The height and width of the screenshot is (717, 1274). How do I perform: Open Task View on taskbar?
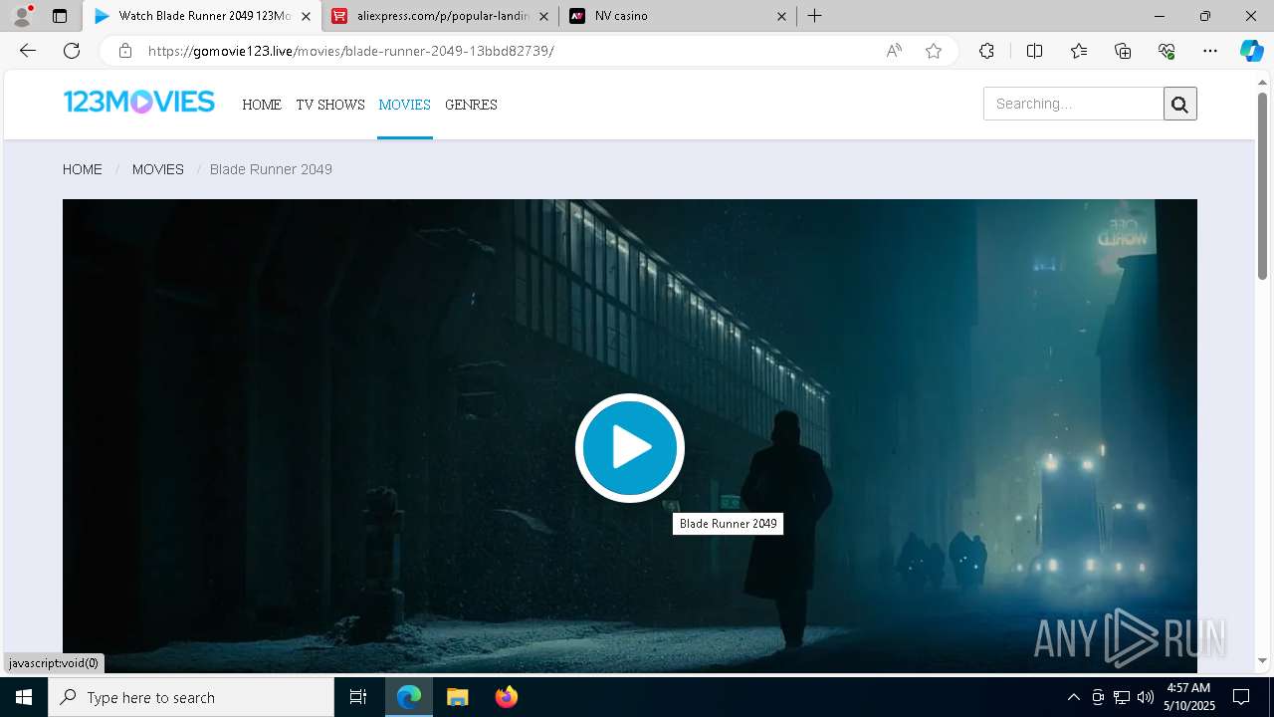tap(358, 697)
